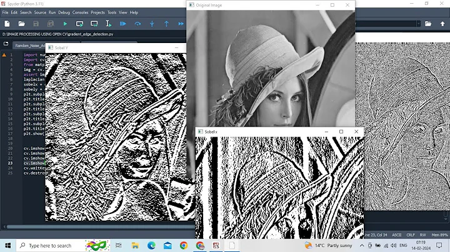The width and height of the screenshot is (450, 252).
Task: Run cell and advance to next
Action: [94, 24]
